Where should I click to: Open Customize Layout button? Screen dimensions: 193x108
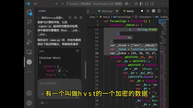(x=136, y=4)
